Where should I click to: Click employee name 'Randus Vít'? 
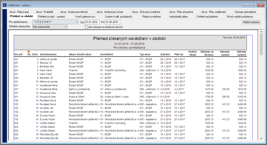[x=46, y=63]
